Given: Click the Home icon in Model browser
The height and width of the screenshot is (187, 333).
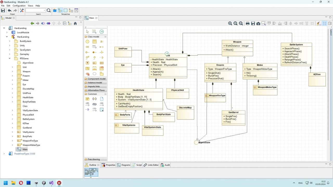Looking at the screenshot, I should (x=75, y=23).
